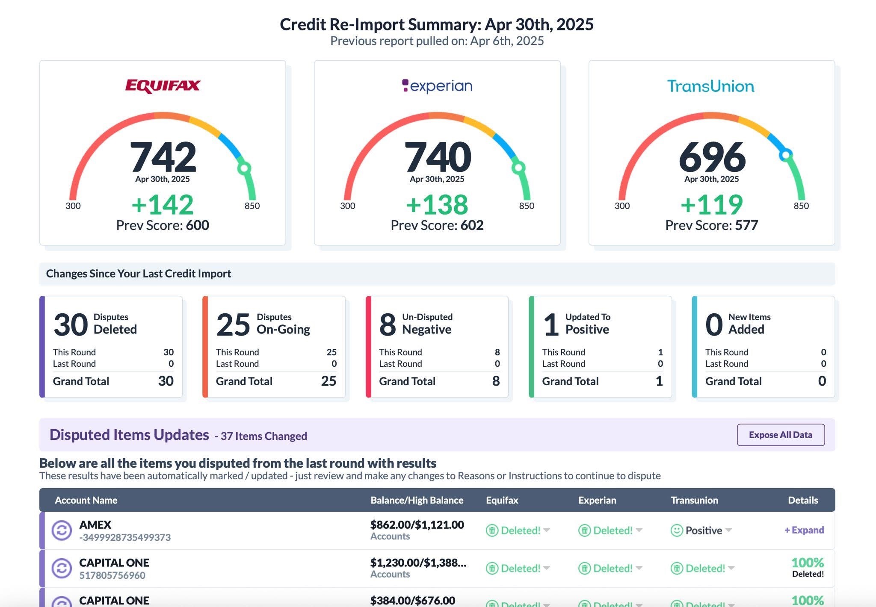
Task: Click the first CAPITAL ONE refresh icon
Action: pyautogui.click(x=62, y=569)
